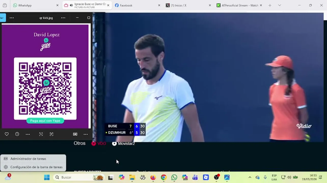The width and height of the screenshot is (327, 183).
Task: Click the Otros label
Action: tap(79, 143)
